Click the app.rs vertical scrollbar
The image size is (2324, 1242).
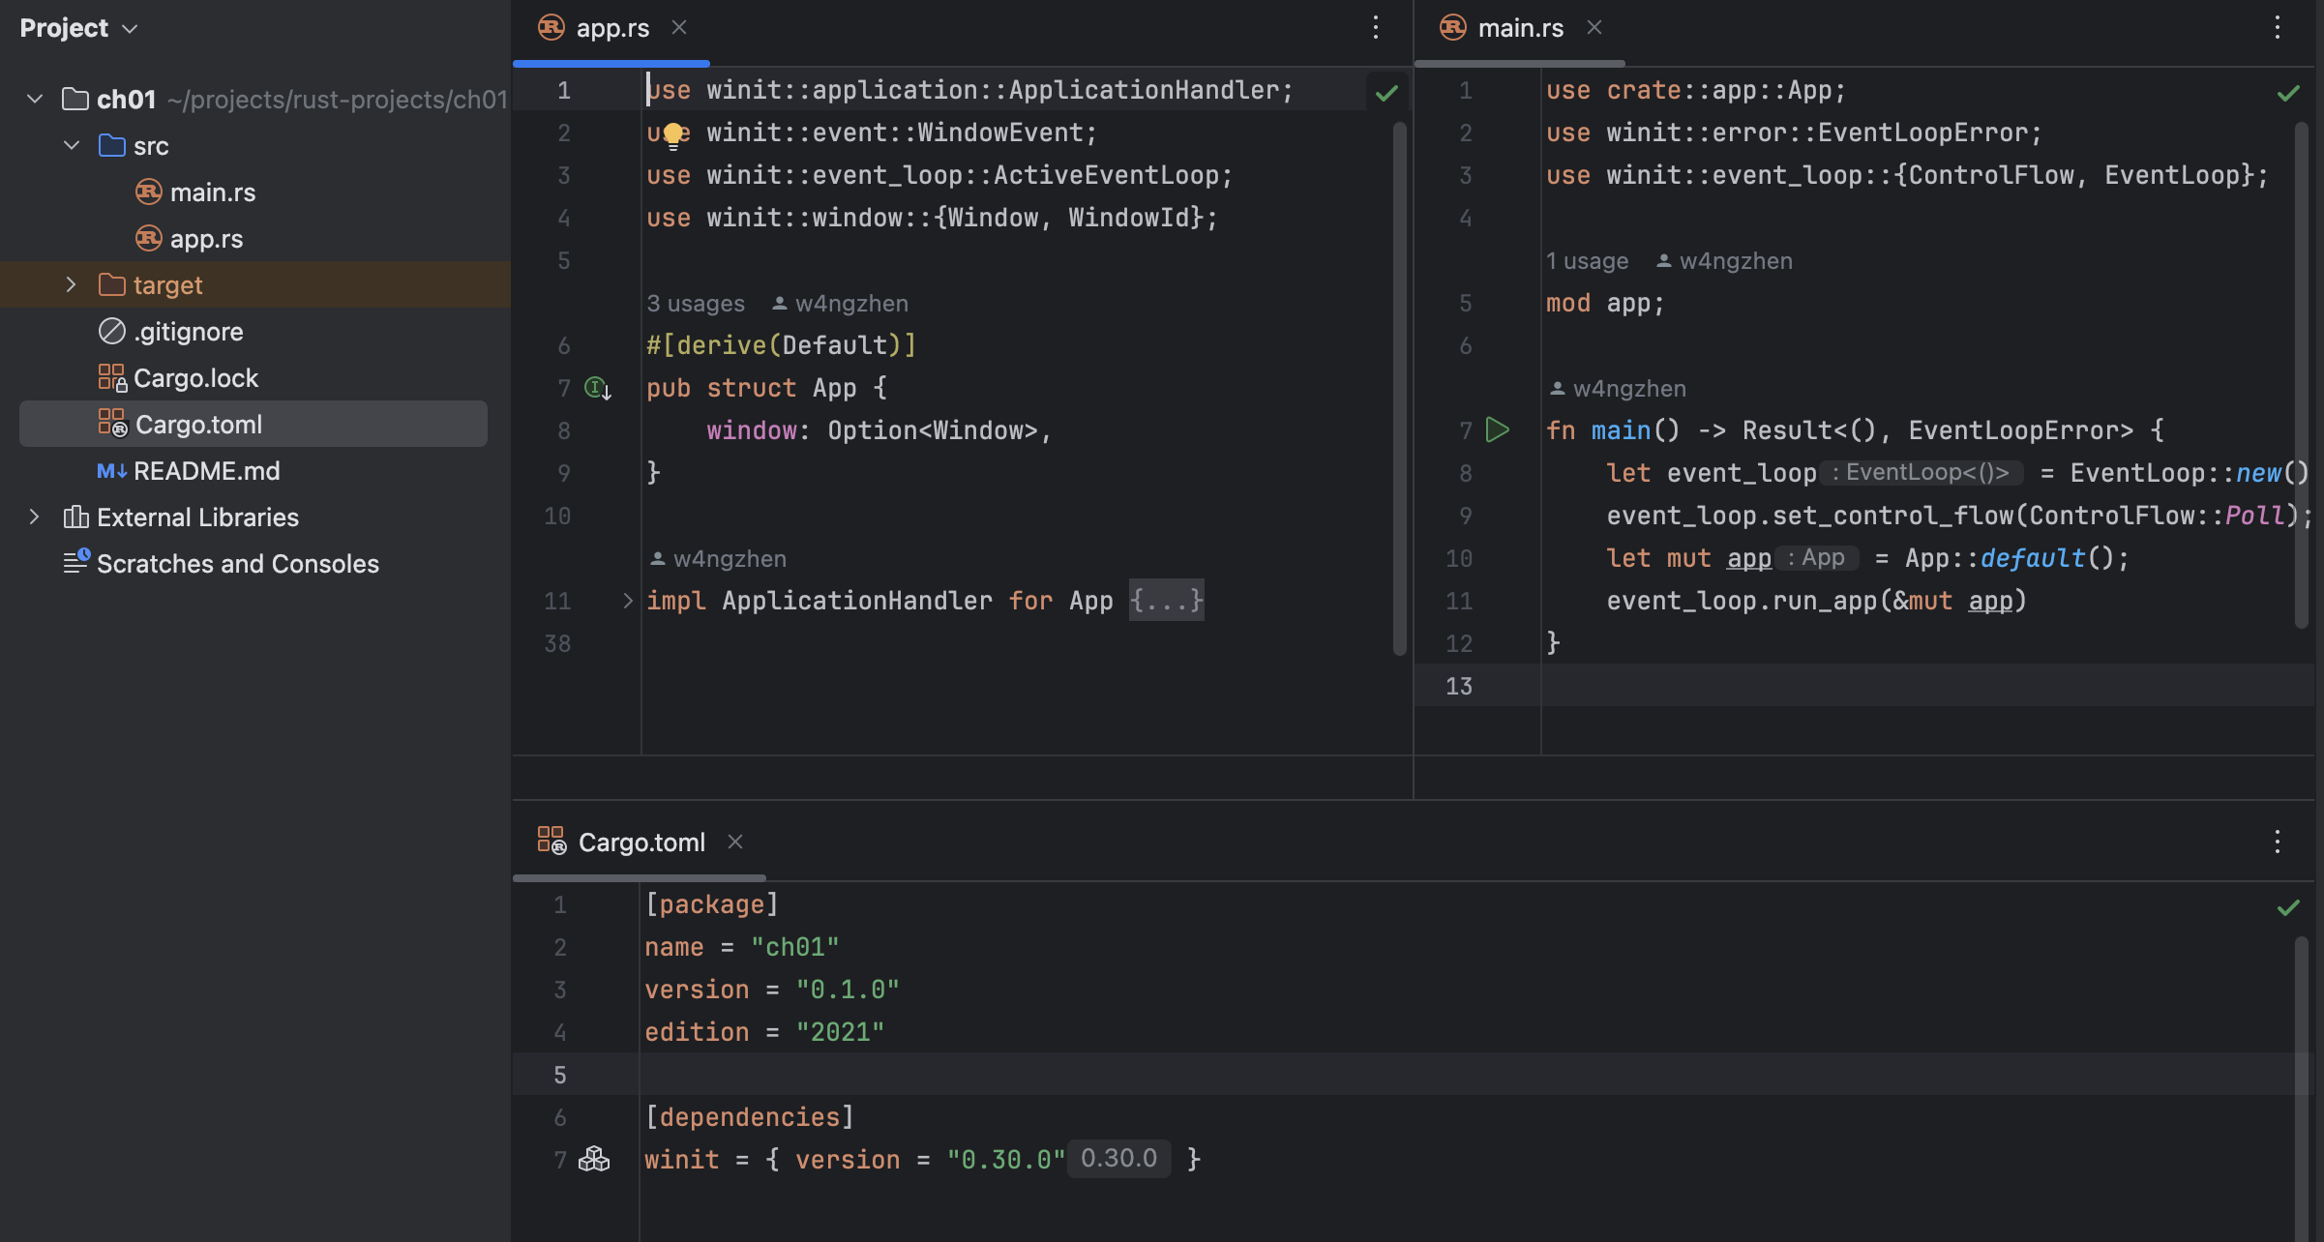pyautogui.click(x=1399, y=387)
